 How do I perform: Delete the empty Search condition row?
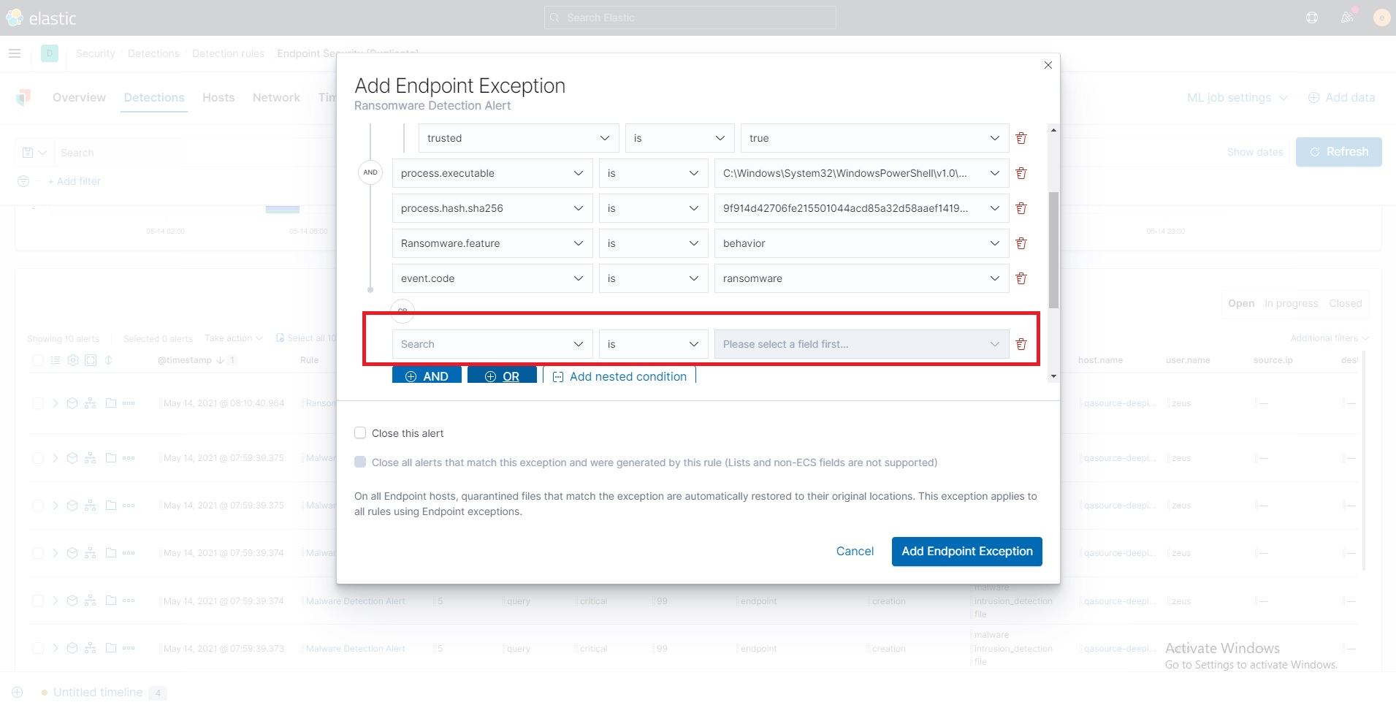(1021, 344)
